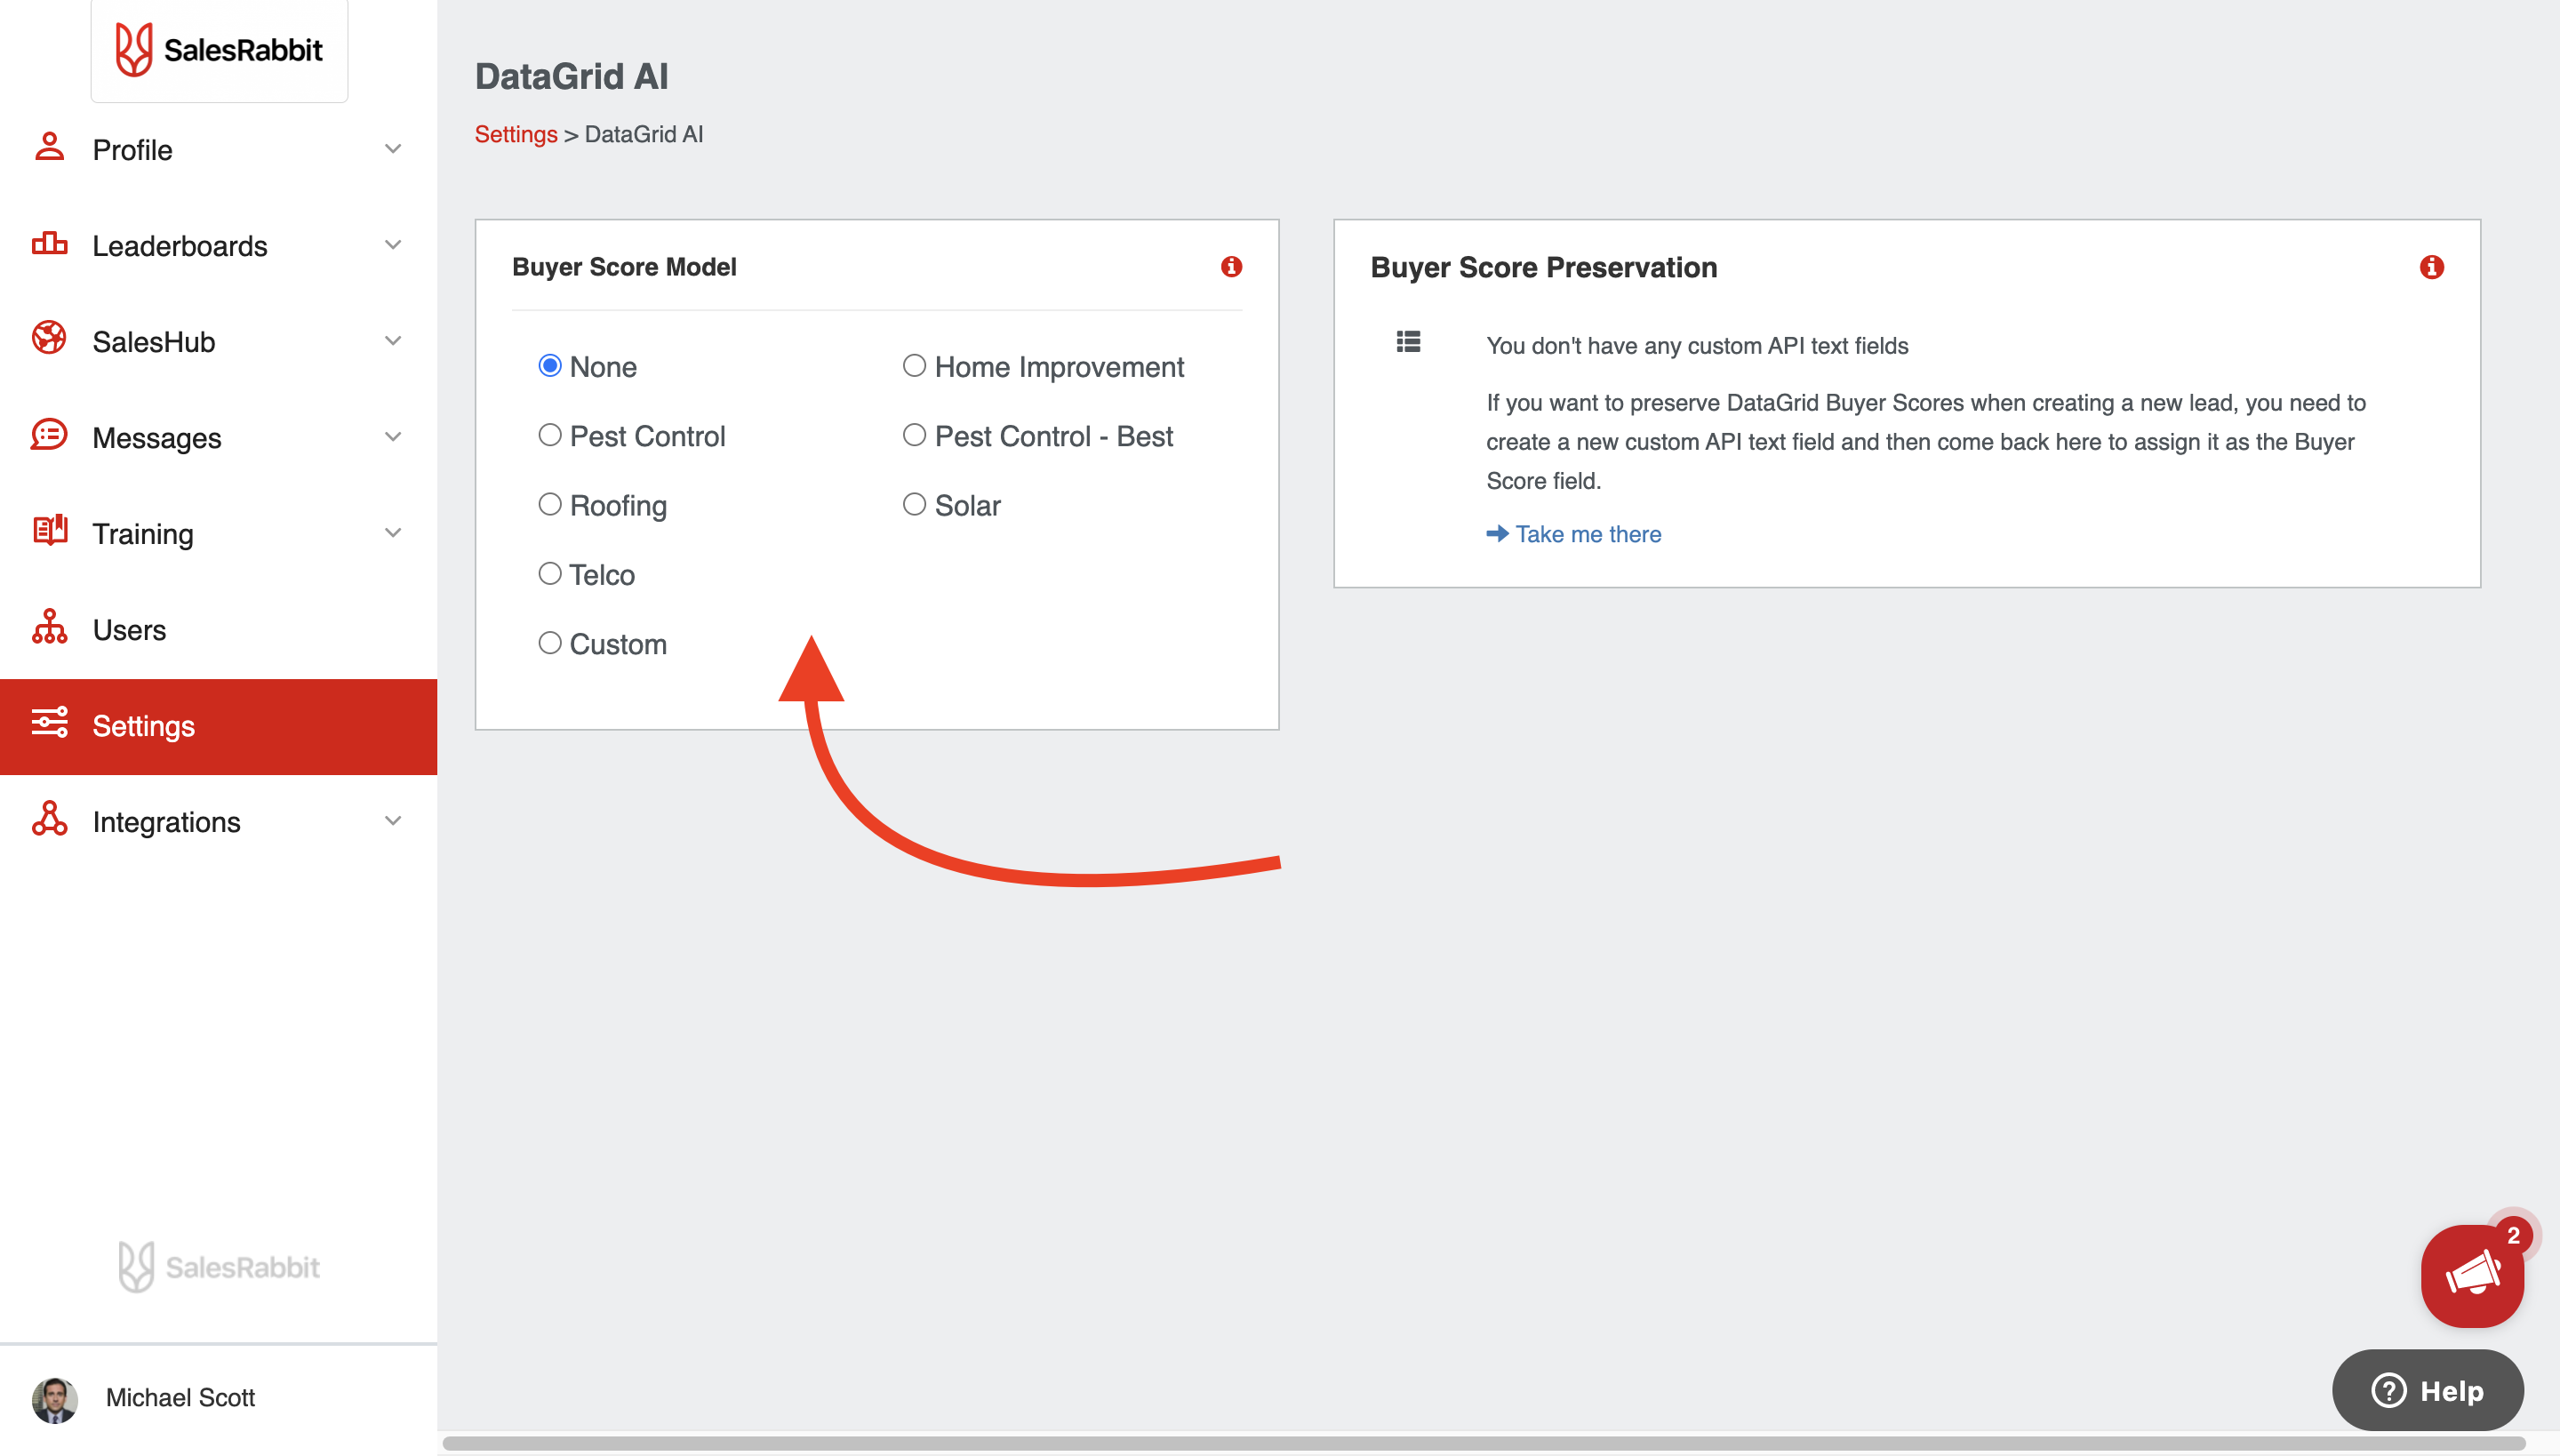Click the Settings sliders icon
This screenshot has width=2560, height=1456.
49,723
